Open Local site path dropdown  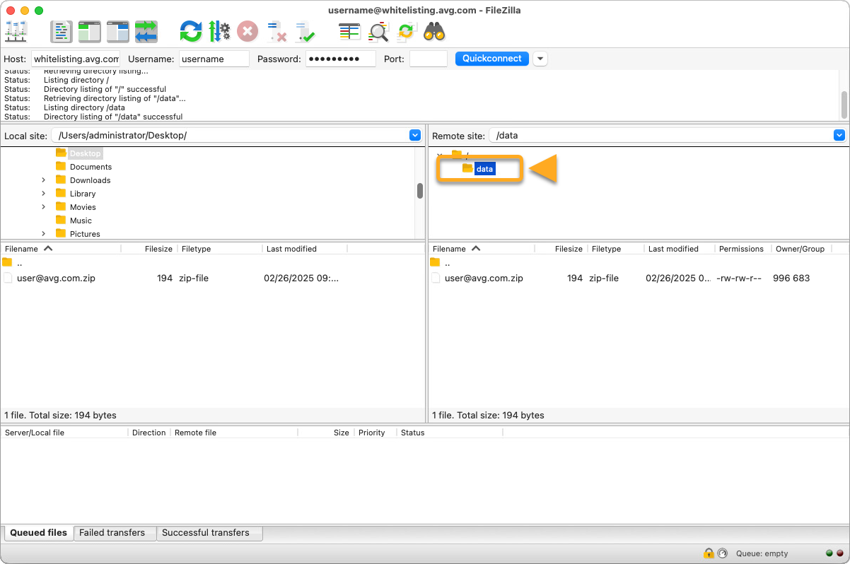(x=415, y=135)
